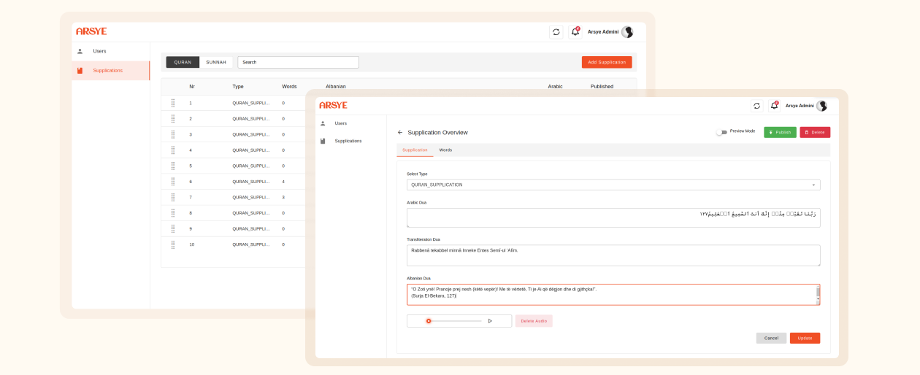Click the drag handle of row 8
The image size is (920, 375).
click(173, 213)
